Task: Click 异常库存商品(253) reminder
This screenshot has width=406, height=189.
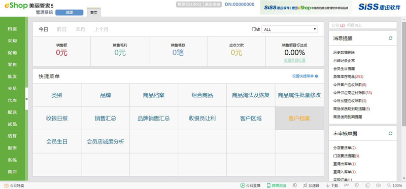Action: [348, 77]
